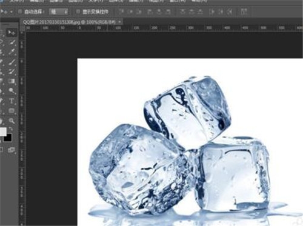The image size is (303, 226).
Task: Open the Move tool preset picker arrow
Action: [12, 12]
